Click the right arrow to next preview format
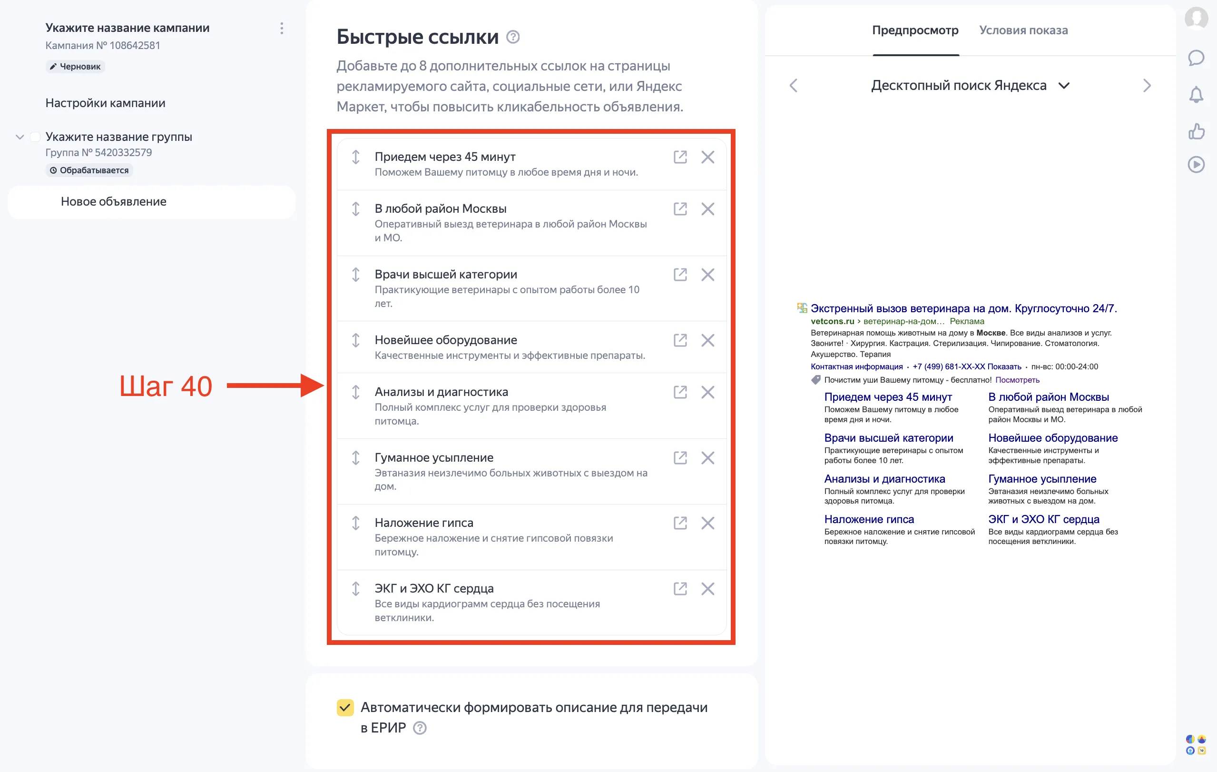This screenshot has width=1217, height=772. coord(1147,86)
